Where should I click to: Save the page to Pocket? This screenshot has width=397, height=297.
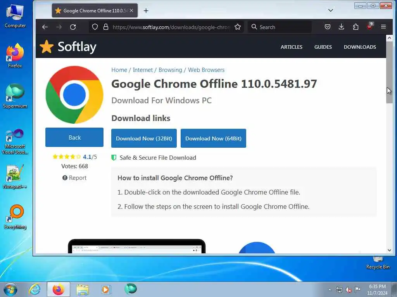coord(327,27)
